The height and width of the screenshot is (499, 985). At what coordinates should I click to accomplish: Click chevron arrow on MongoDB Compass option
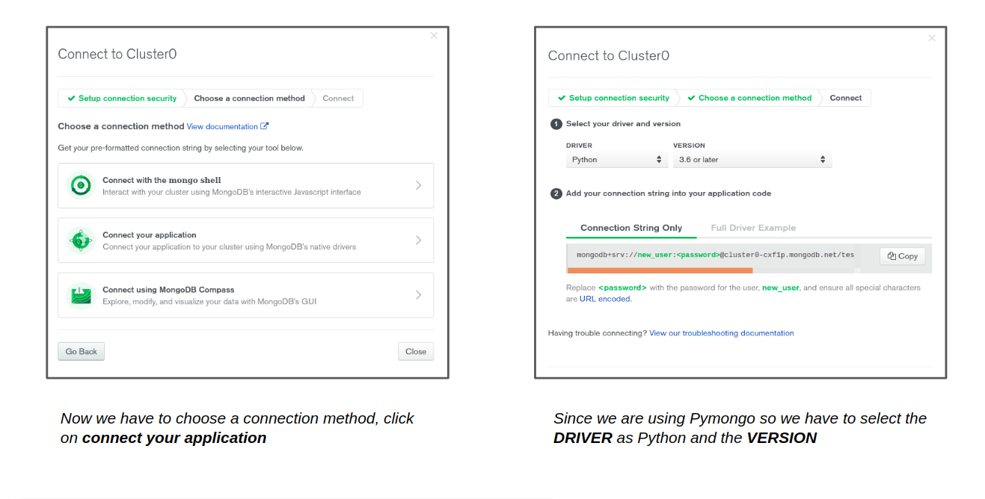[418, 295]
